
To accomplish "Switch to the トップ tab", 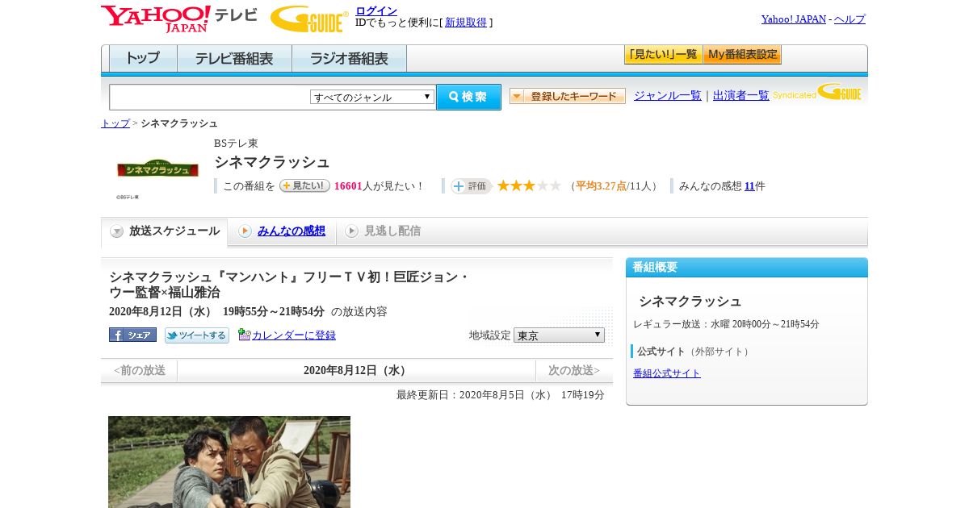I will (x=143, y=59).
